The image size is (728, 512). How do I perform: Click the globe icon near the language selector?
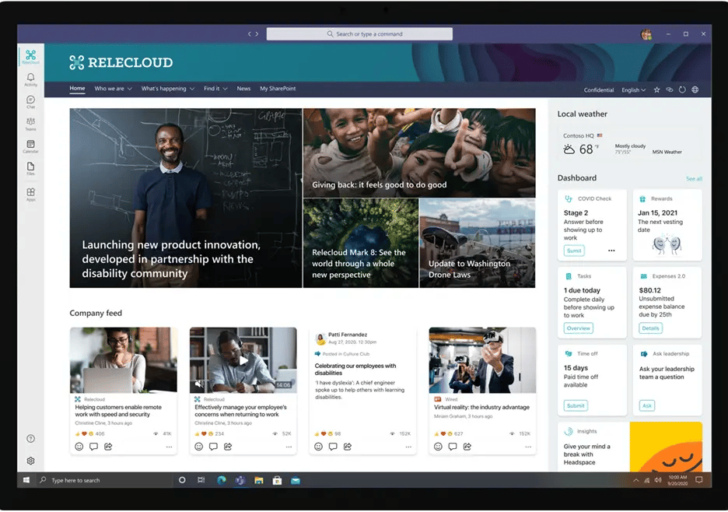[695, 89]
